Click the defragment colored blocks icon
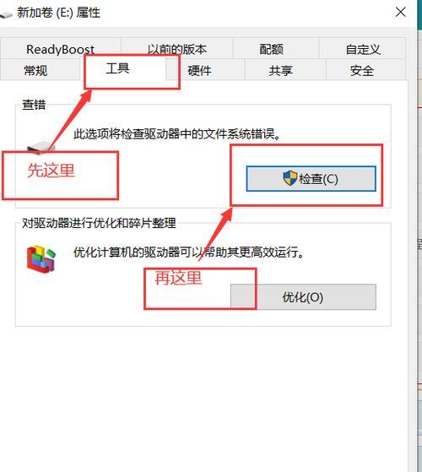The image size is (422, 472). click(x=41, y=258)
